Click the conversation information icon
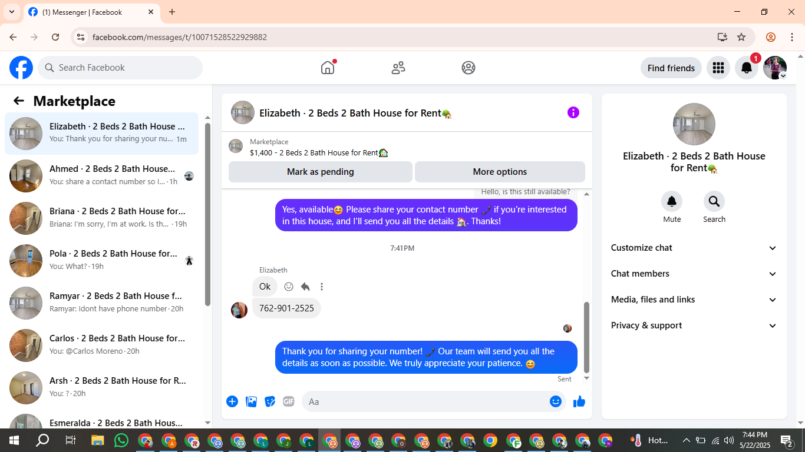Image resolution: width=805 pixels, height=452 pixels. 573,112
